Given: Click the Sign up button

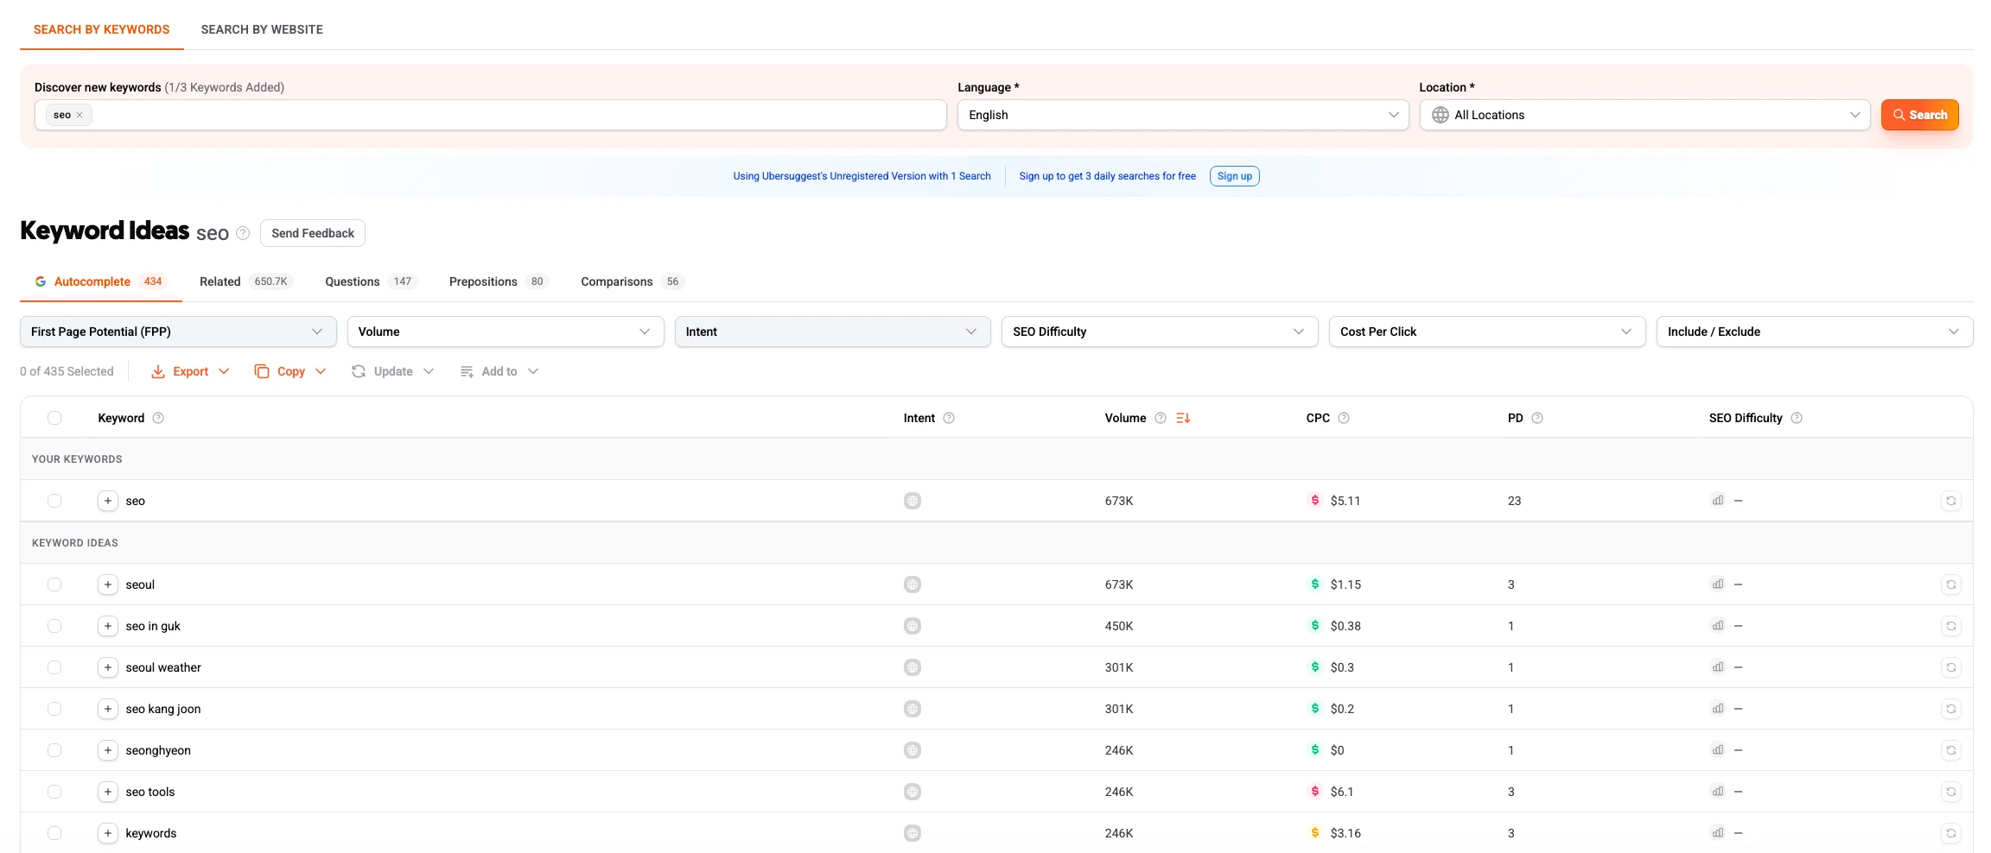Looking at the screenshot, I should click(1234, 176).
